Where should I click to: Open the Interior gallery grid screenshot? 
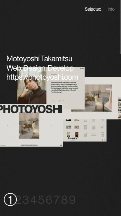point(85,130)
